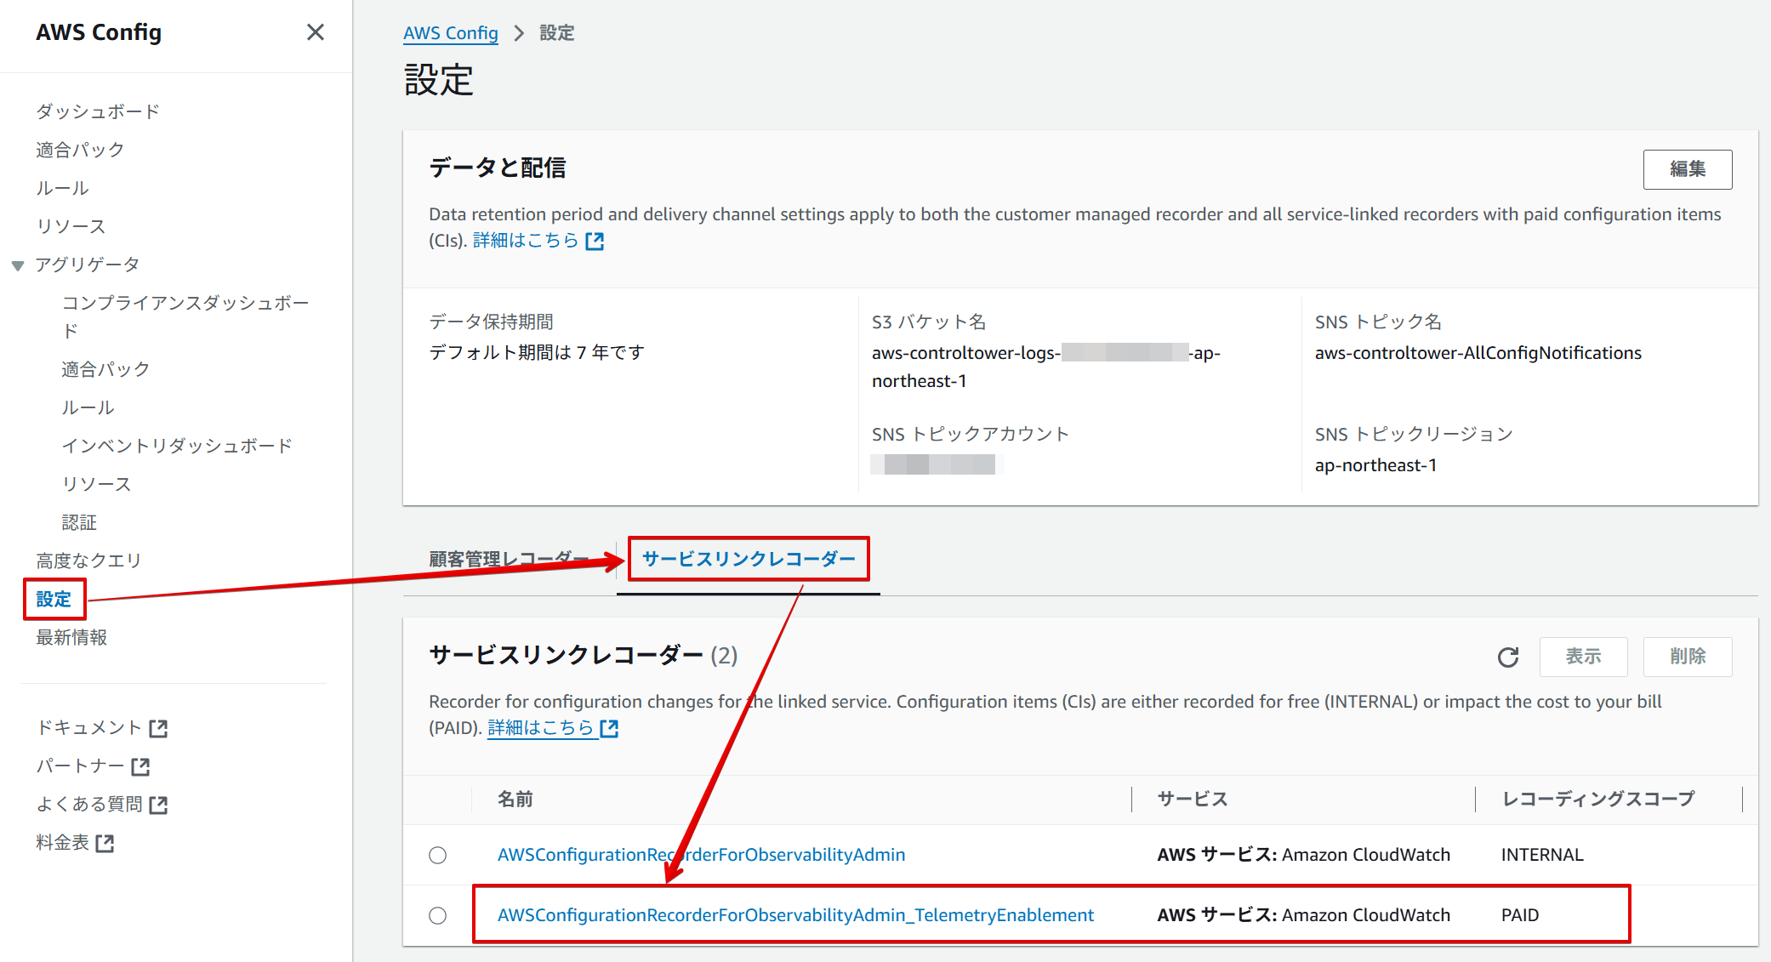This screenshot has height=962, width=1771.
Task: Open インベントリダッシュボード under アグリゲータ
Action: point(177,446)
